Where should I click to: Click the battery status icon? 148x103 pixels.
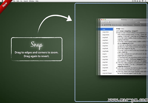point(140,1)
